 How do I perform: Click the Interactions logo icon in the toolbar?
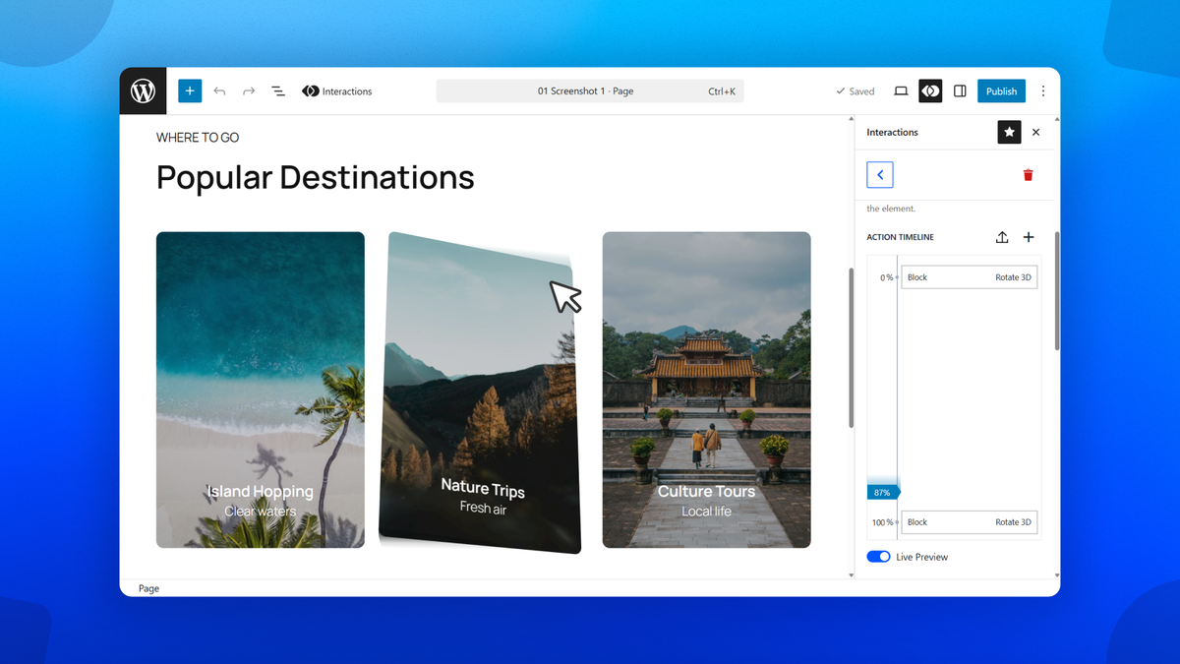[x=311, y=91]
